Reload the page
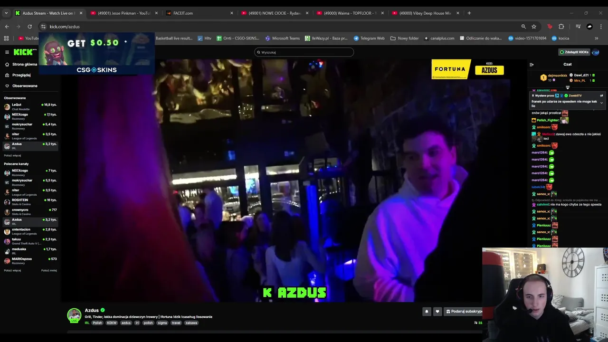The height and width of the screenshot is (342, 608). (29, 27)
